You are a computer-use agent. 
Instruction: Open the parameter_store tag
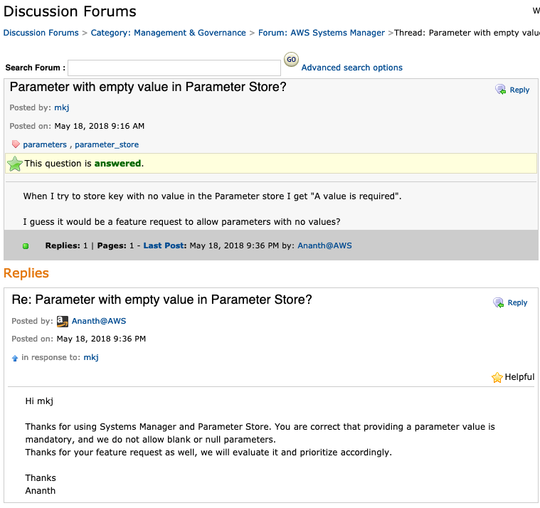pyautogui.click(x=107, y=144)
